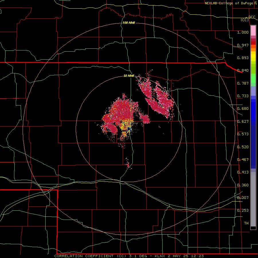Click the 0.360 scale value
Image resolution: width=258 pixels, height=258 pixels.
(243, 185)
